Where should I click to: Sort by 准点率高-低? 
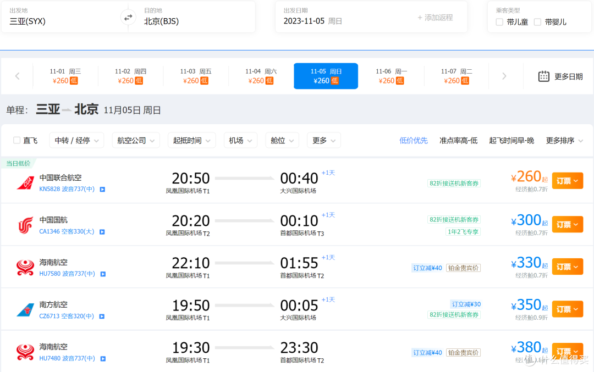pyautogui.click(x=458, y=141)
